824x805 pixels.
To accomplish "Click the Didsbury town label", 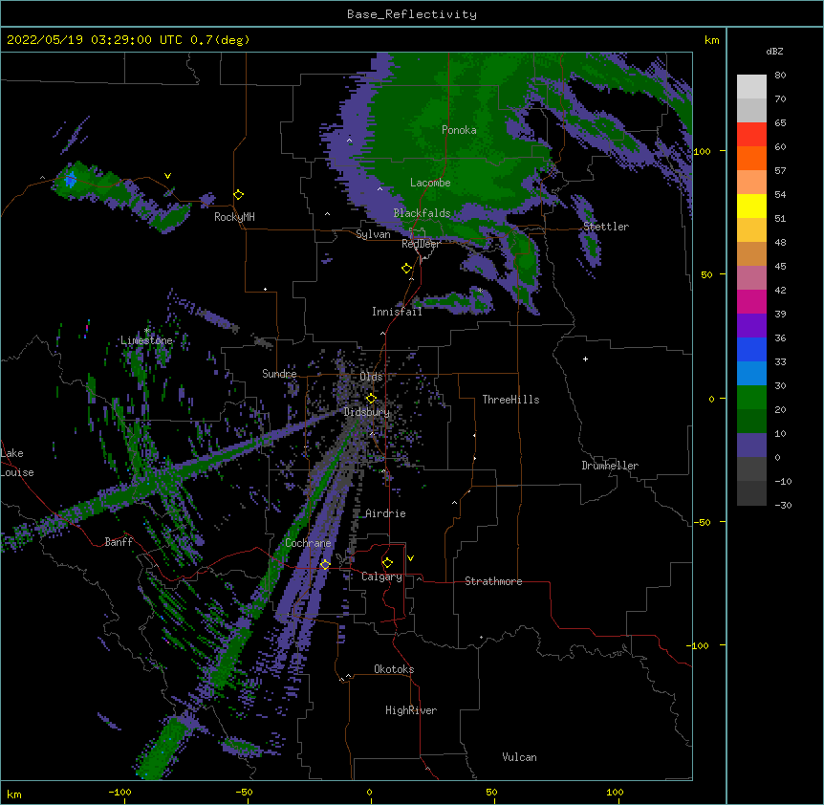I will [367, 412].
